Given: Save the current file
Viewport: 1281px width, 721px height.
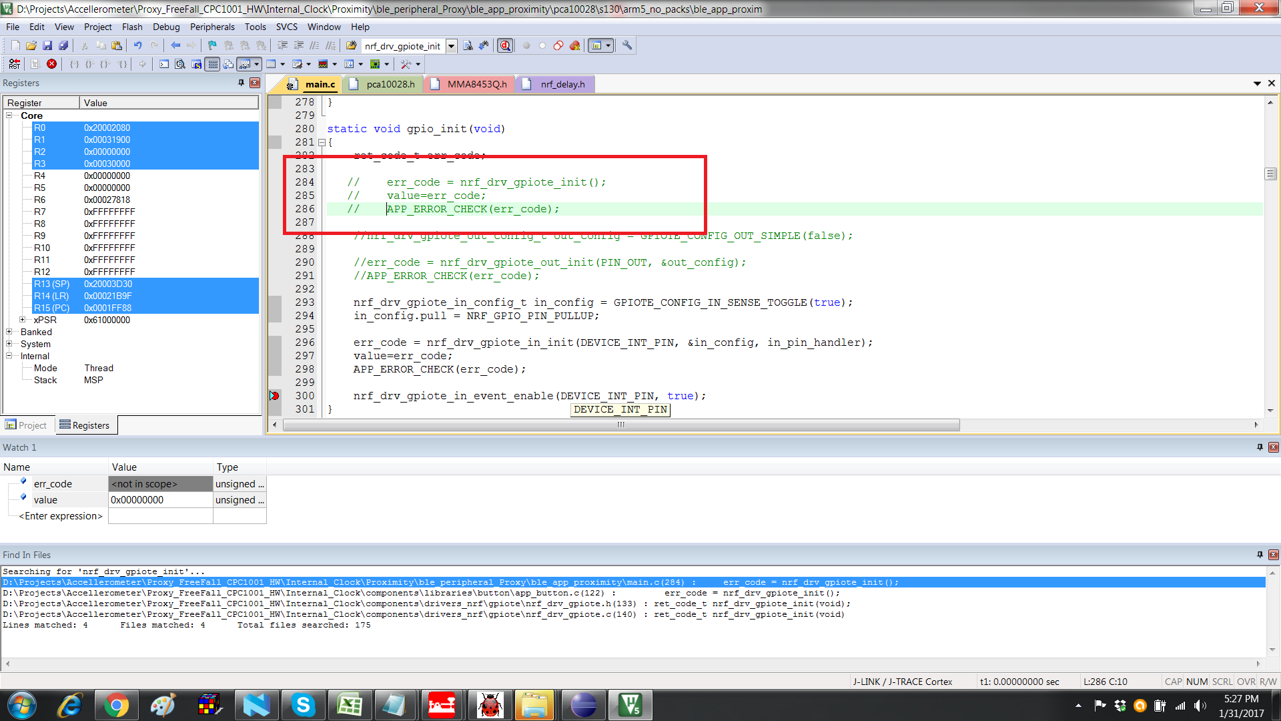Looking at the screenshot, I should tap(47, 45).
